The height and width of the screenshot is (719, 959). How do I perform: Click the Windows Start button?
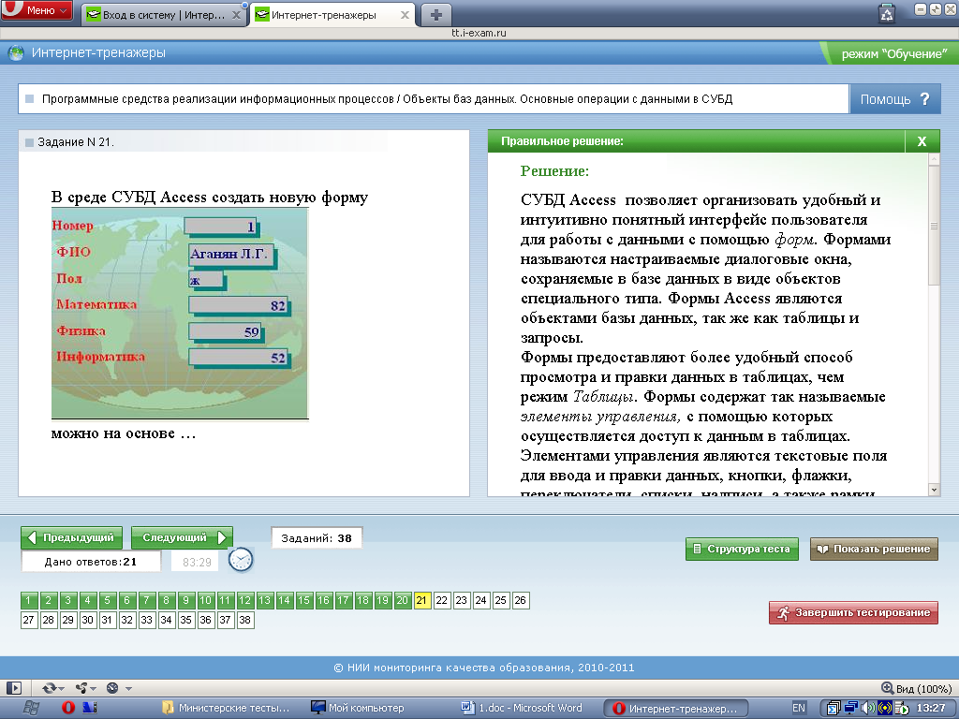click(x=31, y=708)
